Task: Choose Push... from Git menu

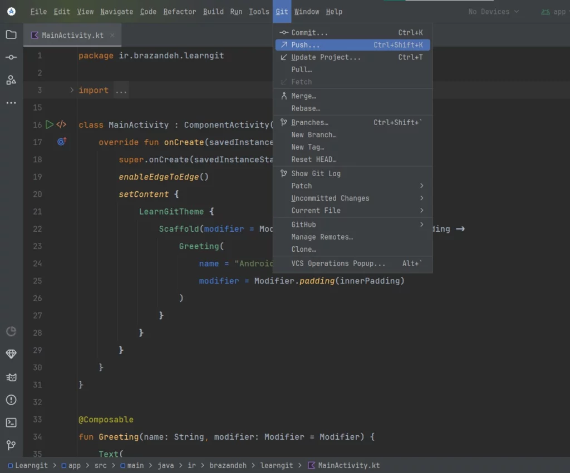Action: (x=352, y=45)
